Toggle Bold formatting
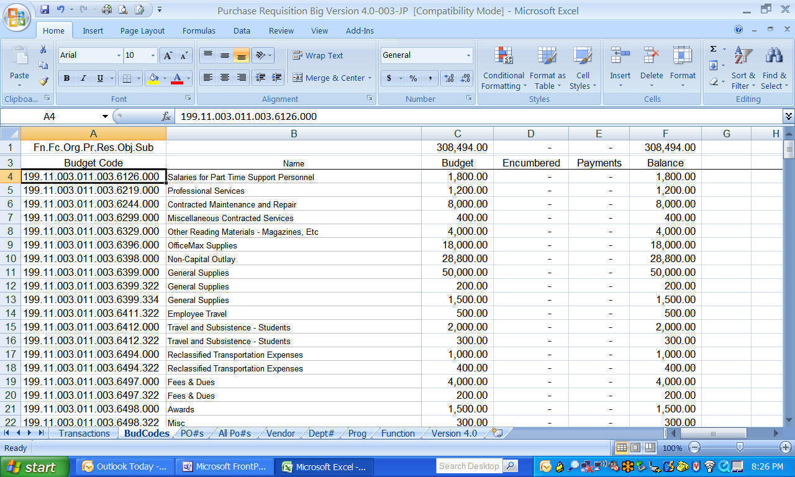Viewport: 795px width, 477px height. [x=66, y=78]
